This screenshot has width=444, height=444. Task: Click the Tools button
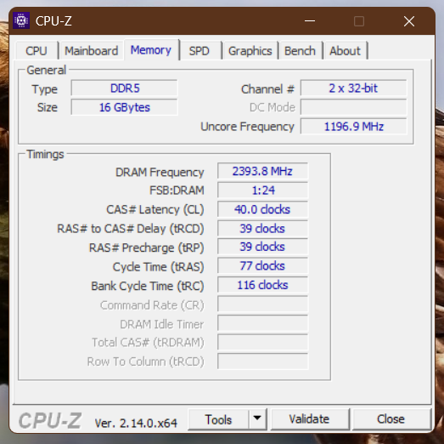[218, 419]
